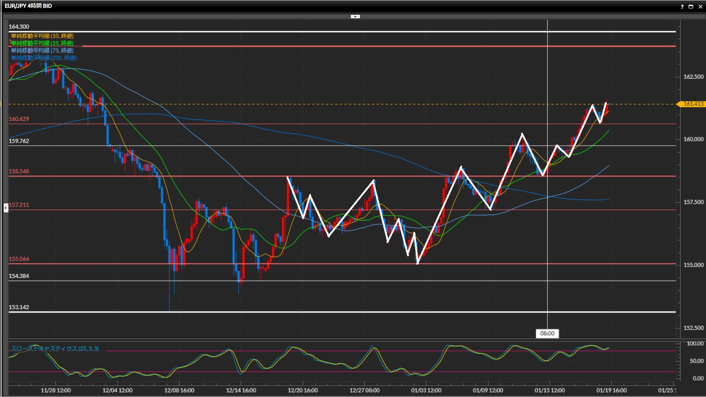
Task: Select the SMA (10, 終値) indicator label
Action: tap(42, 36)
